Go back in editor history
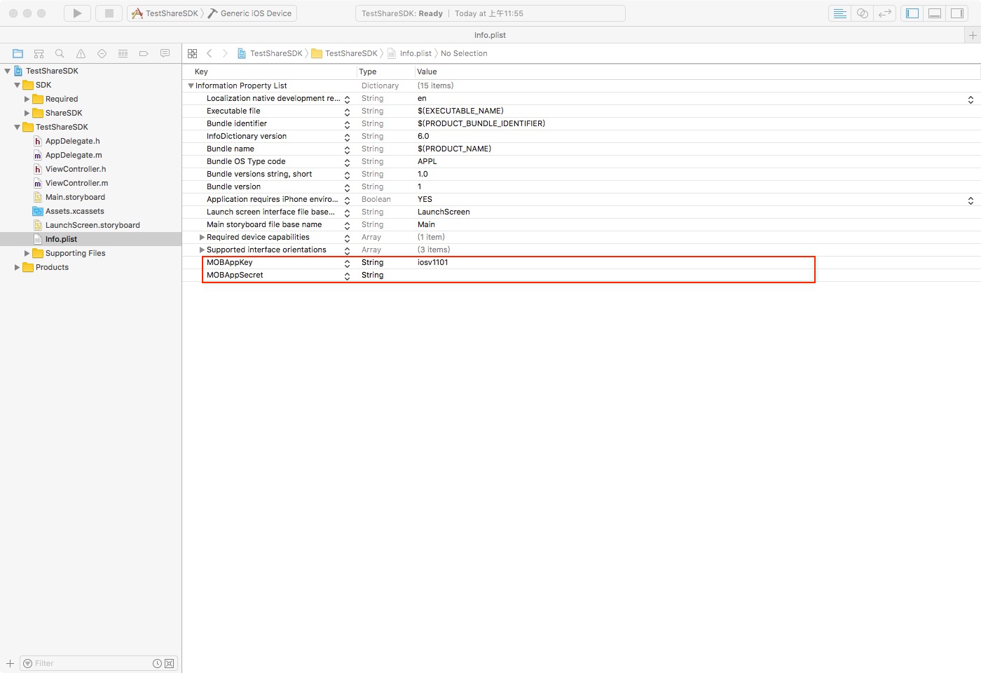This screenshot has width=981, height=673. coord(210,53)
